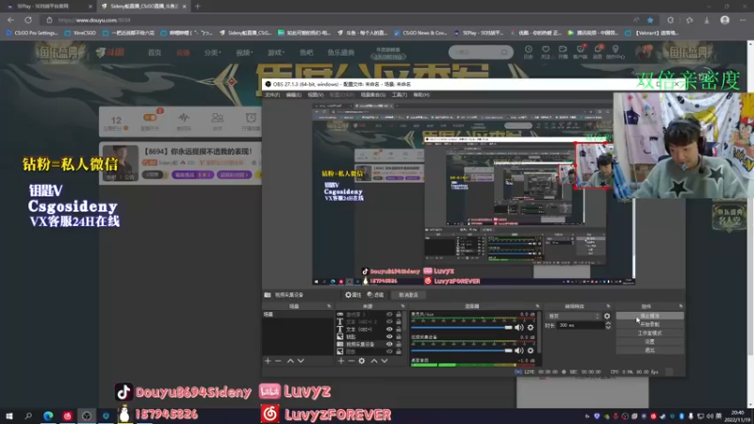This screenshot has height=424, width=754.
Task: Open the first mixer channel gear settings
Action: (x=531, y=327)
